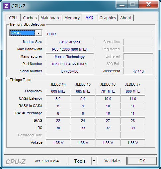Click the Week/Year value 47 / 13
Screen dimensions: 161x169
point(138,71)
